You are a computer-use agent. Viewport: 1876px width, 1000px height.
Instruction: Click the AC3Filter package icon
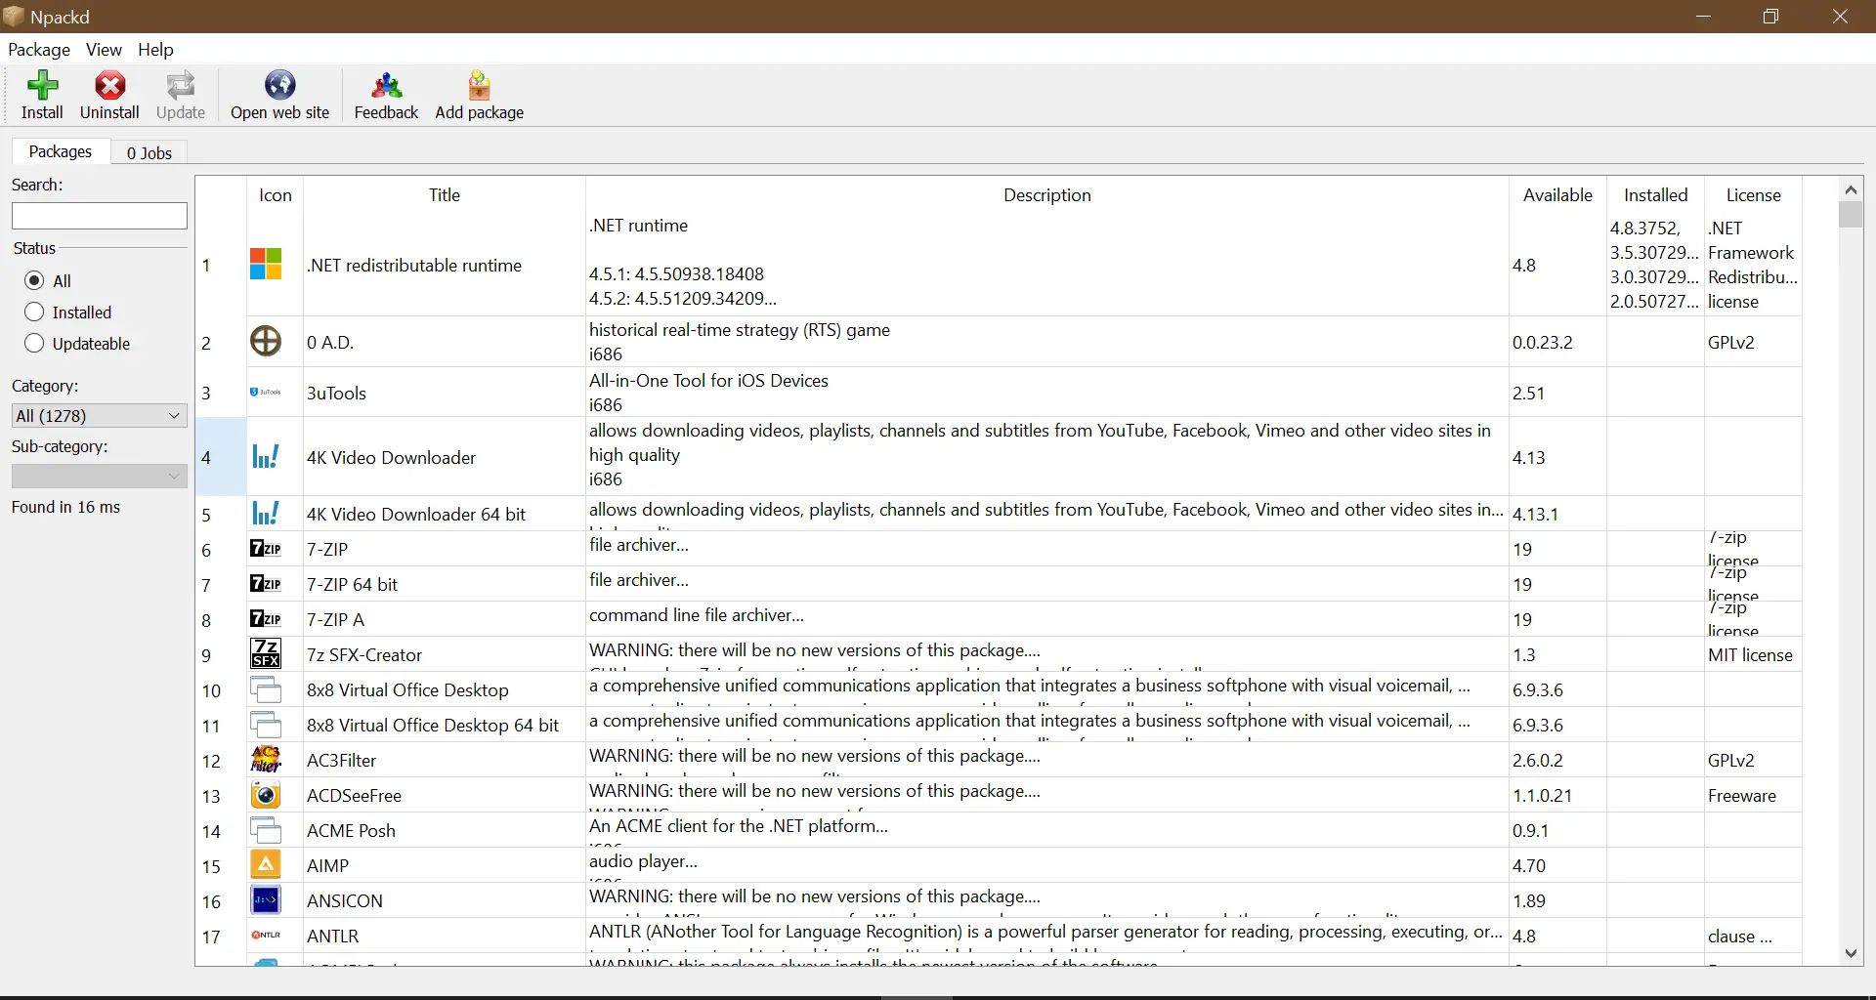[x=266, y=760]
